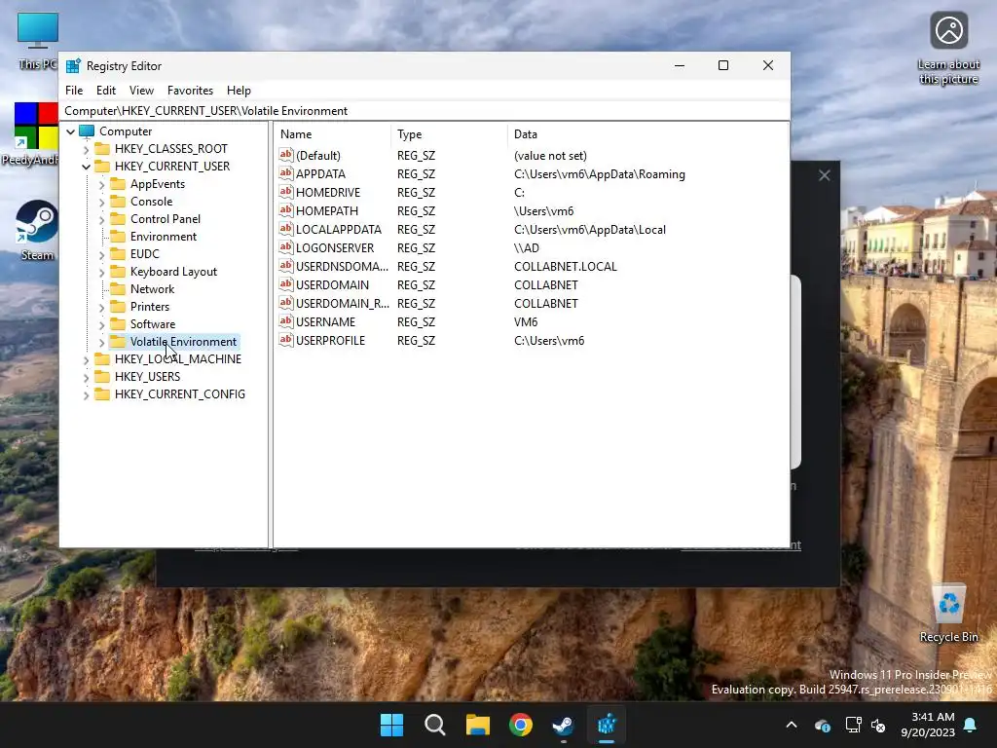Select the Recycle Bin desktop icon
The height and width of the screenshot is (748, 997).
tap(948, 614)
